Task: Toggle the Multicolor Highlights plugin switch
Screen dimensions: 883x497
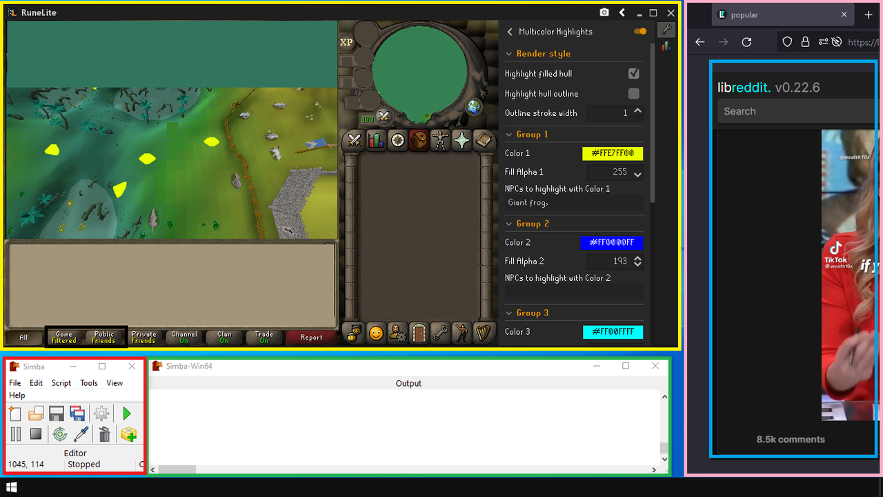Action: [641, 31]
